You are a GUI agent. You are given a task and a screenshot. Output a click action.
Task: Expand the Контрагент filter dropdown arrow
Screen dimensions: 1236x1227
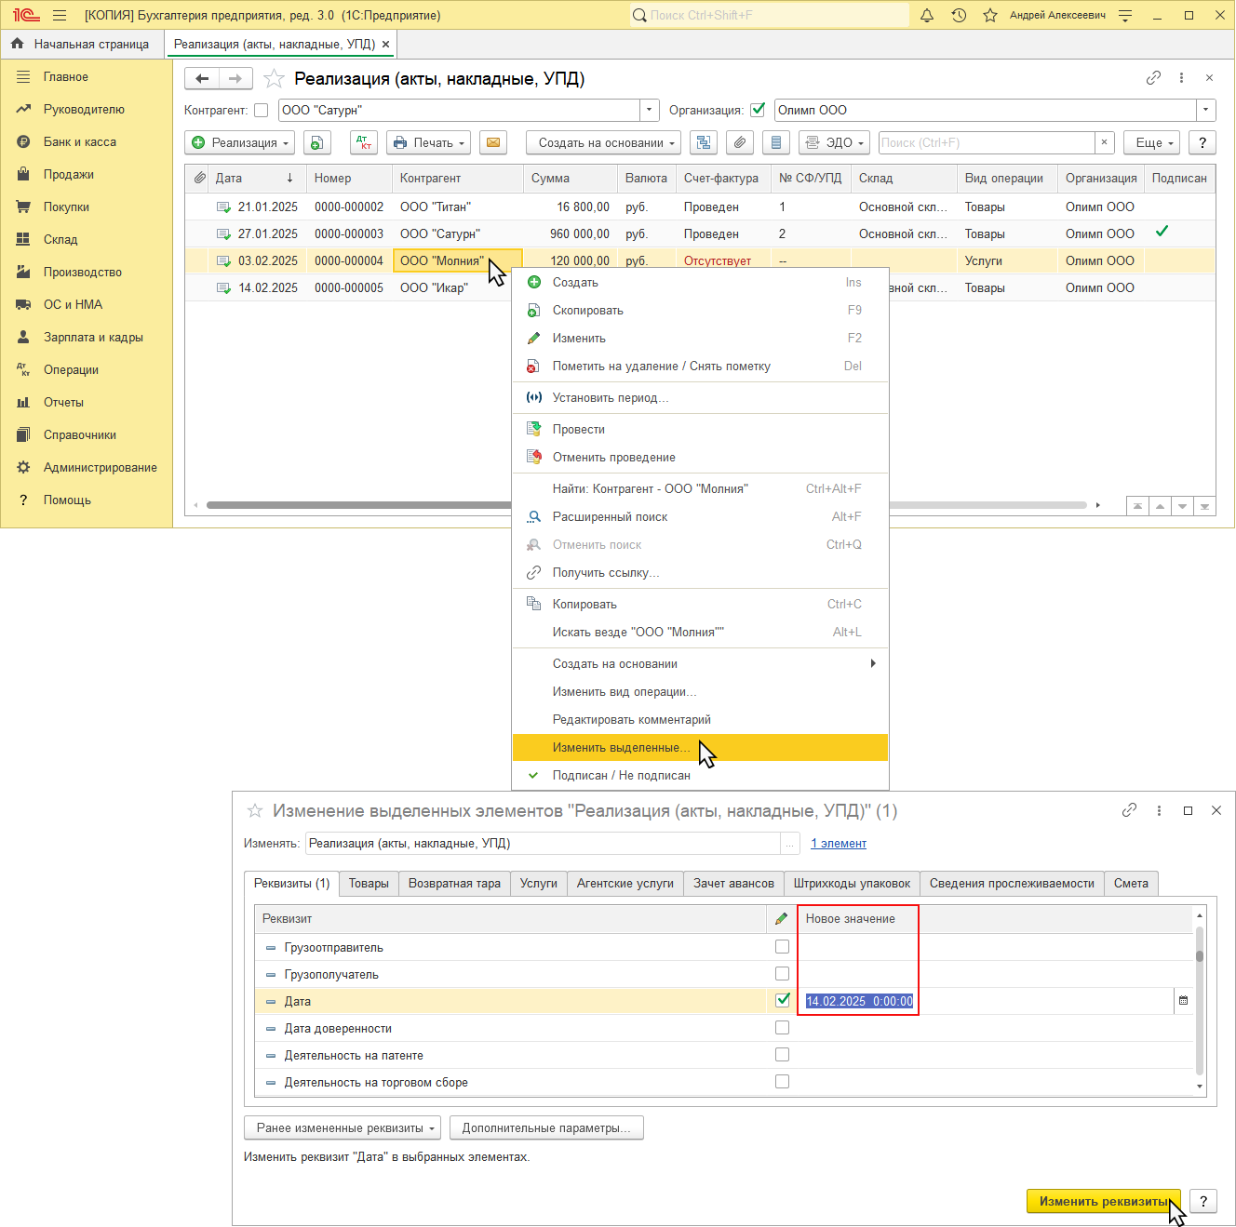[x=650, y=110]
